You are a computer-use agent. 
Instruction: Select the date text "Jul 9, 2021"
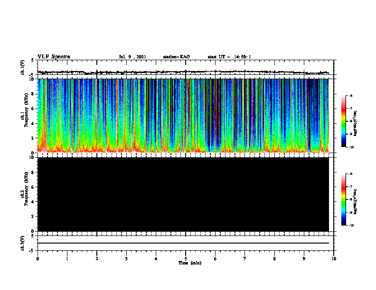click(132, 57)
